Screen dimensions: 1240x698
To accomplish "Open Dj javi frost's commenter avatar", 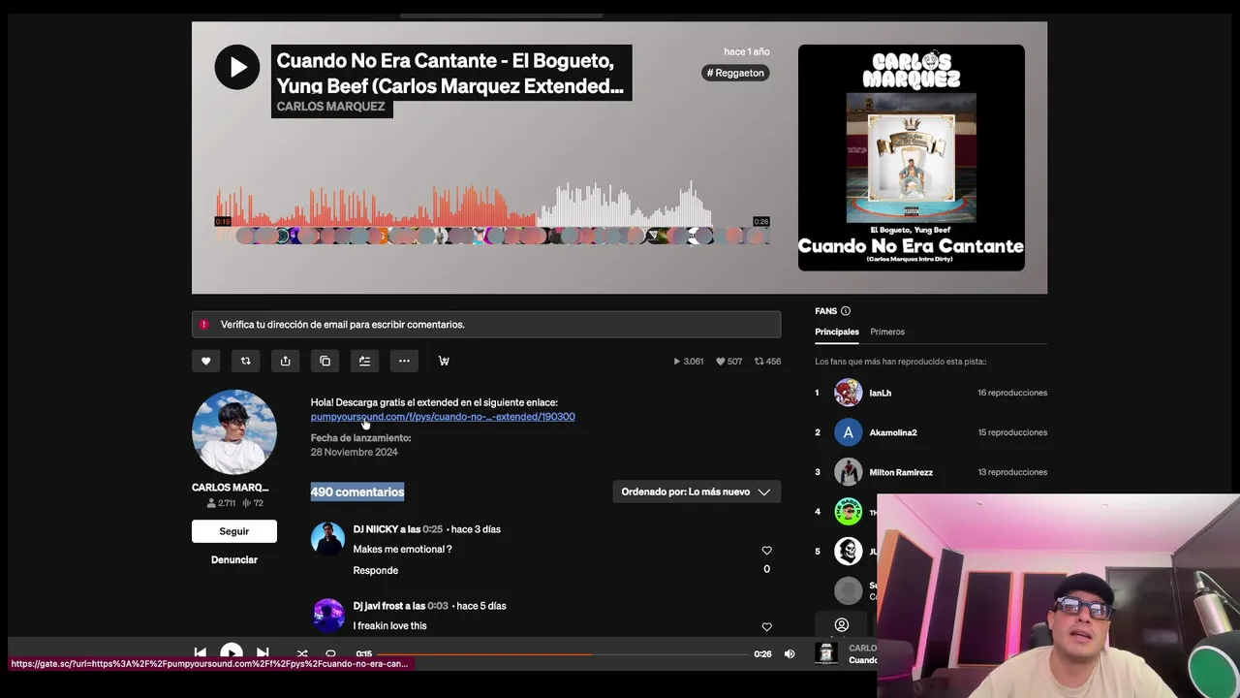I will click(327, 616).
